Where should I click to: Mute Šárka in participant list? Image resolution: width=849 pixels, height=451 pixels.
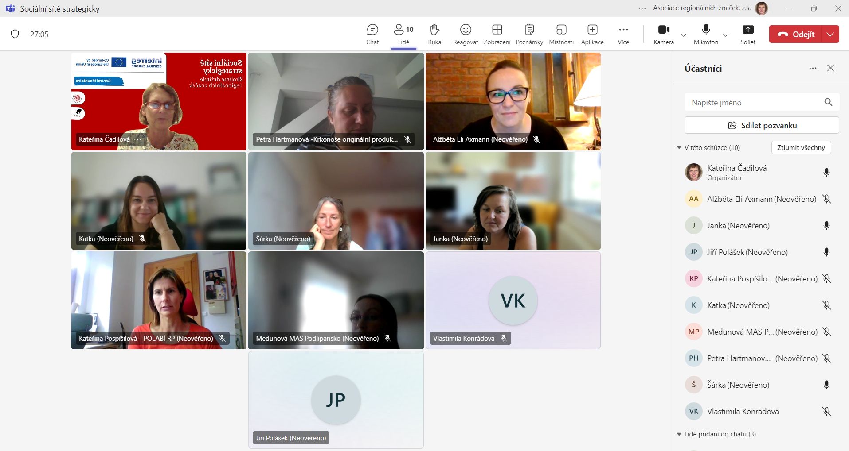(x=826, y=385)
